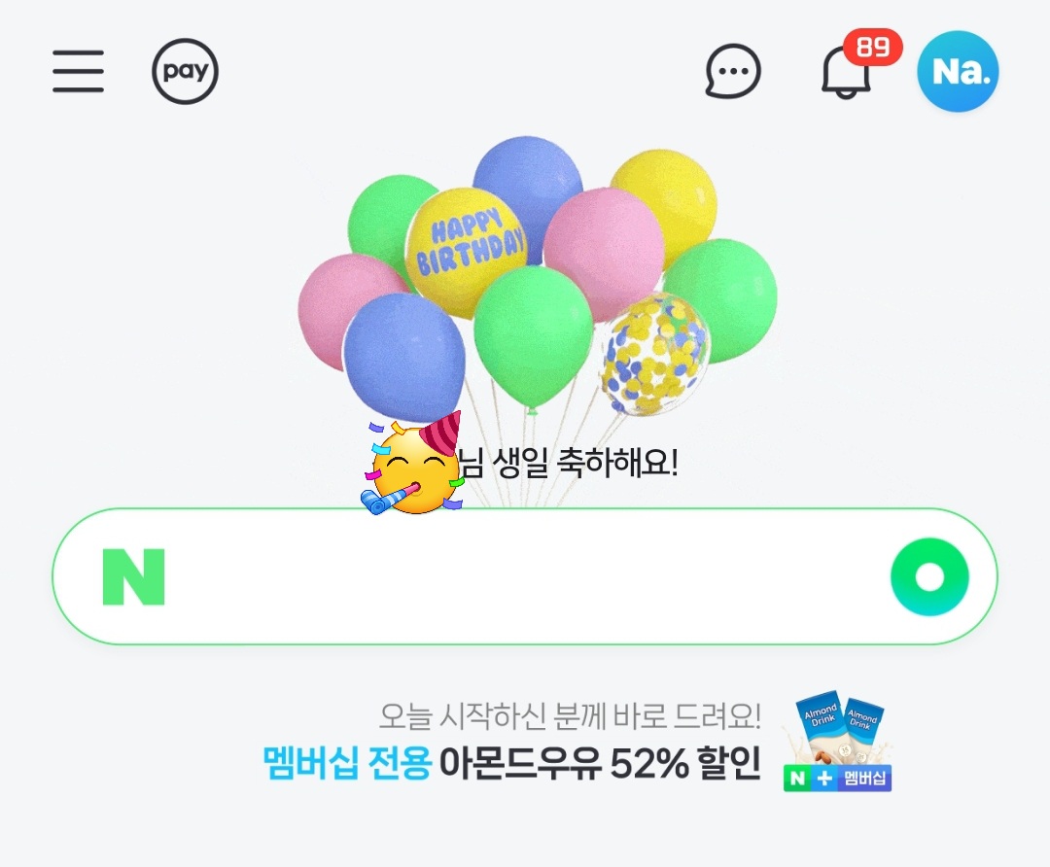Screen dimensions: 1050x867
Task: Open the hamburger menu
Action: click(79, 71)
